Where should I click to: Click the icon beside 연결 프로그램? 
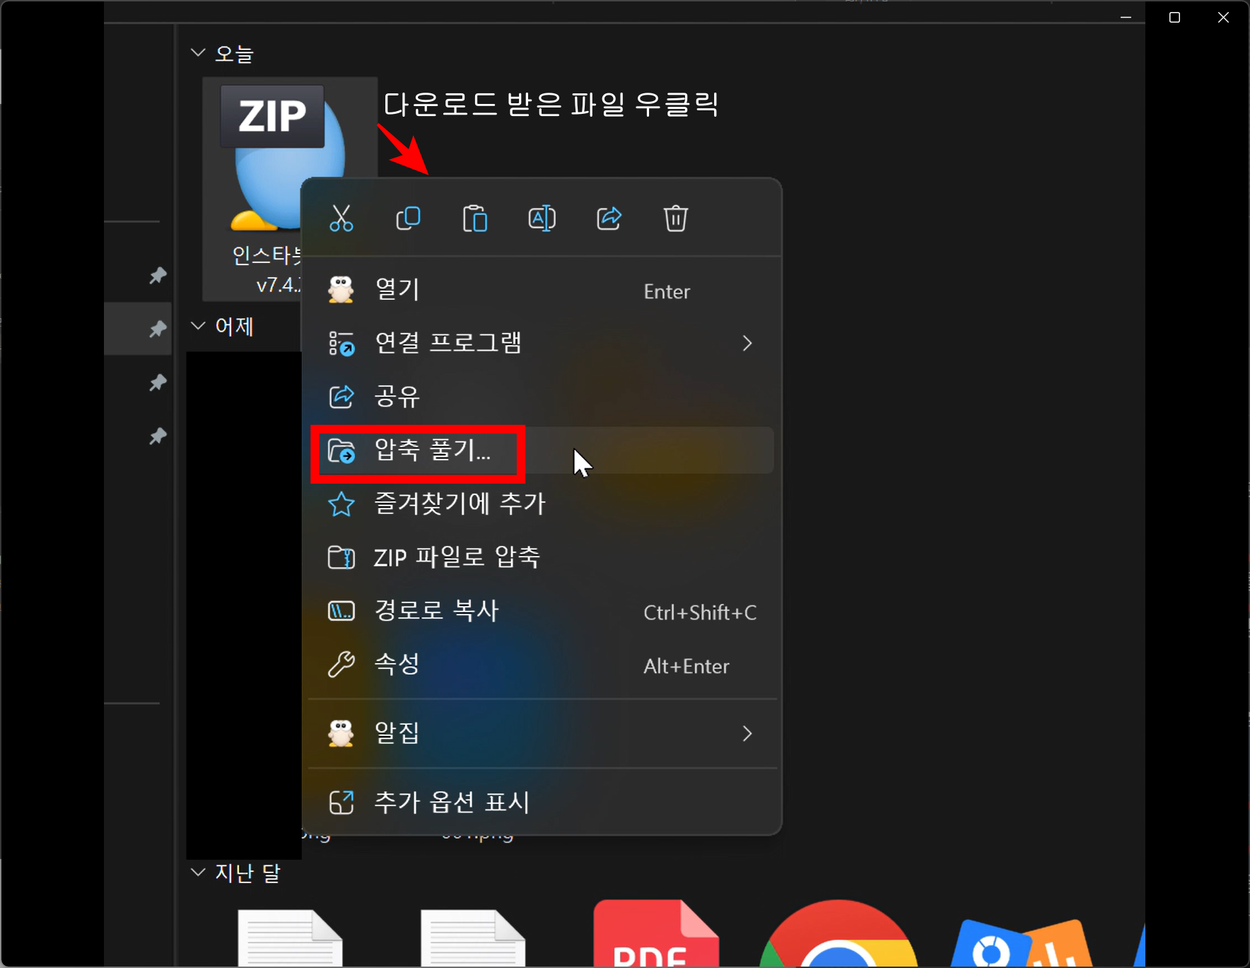point(341,344)
